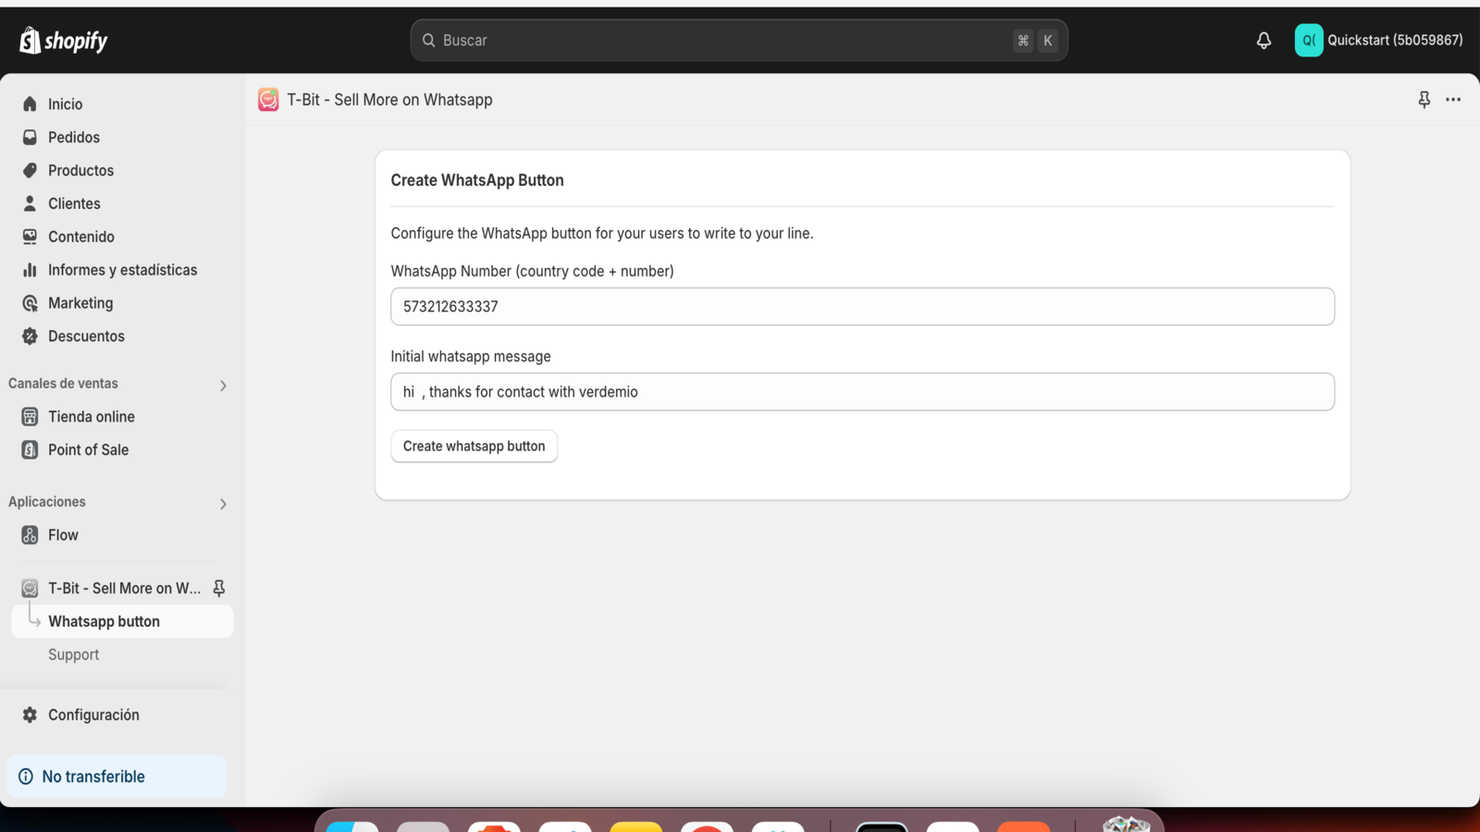This screenshot has width=1480, height=832.
Task: Open the Tienda online channel
Action: click(92, 417)
